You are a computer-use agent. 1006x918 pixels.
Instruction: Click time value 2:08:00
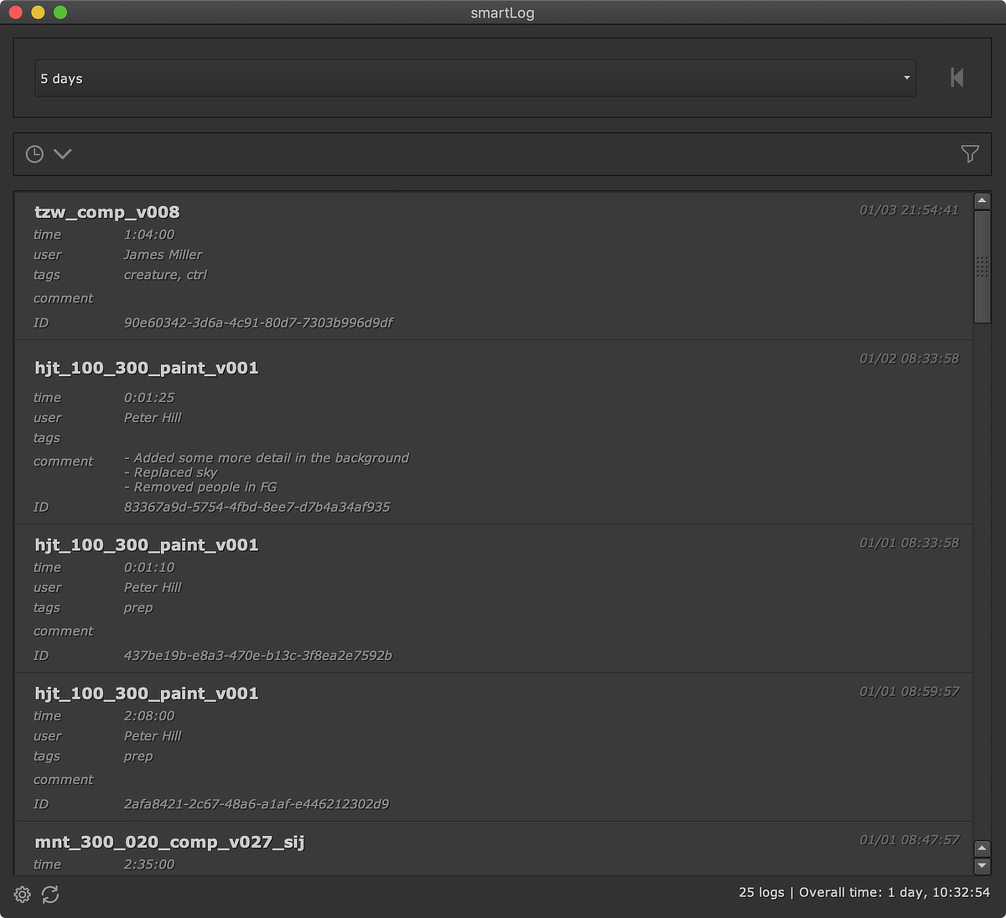tap(149, 716)
